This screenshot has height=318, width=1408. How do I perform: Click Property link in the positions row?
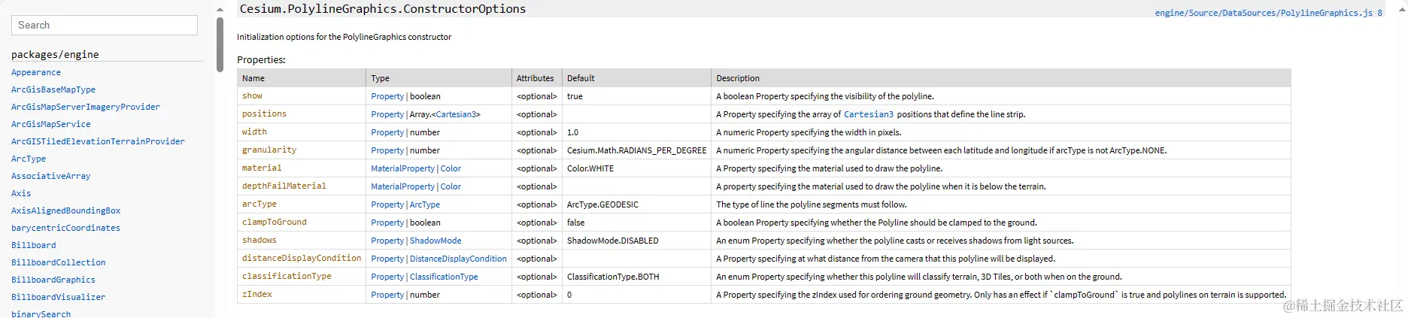[x=387, y=114]
